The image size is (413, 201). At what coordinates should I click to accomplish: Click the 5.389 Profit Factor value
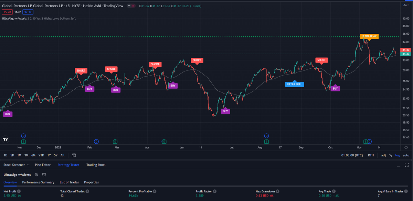tap(200, 196)
